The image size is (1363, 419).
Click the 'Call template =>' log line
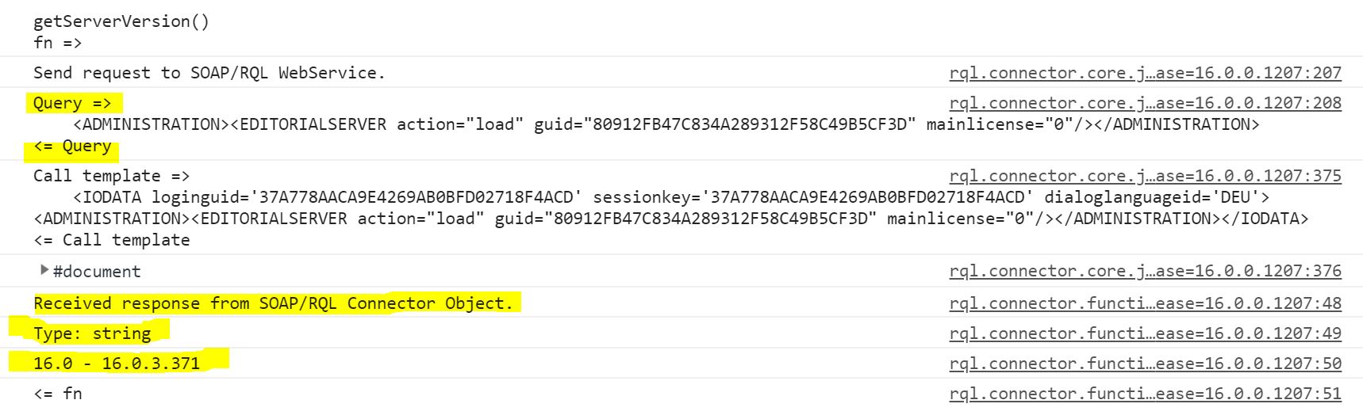click(112, 176)
